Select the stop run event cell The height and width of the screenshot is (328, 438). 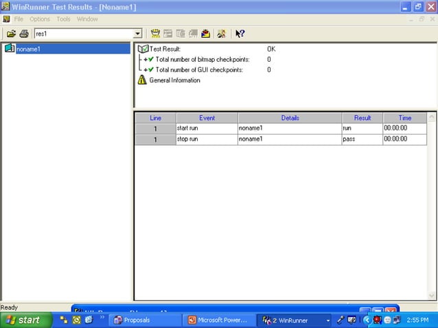point(207,139)
